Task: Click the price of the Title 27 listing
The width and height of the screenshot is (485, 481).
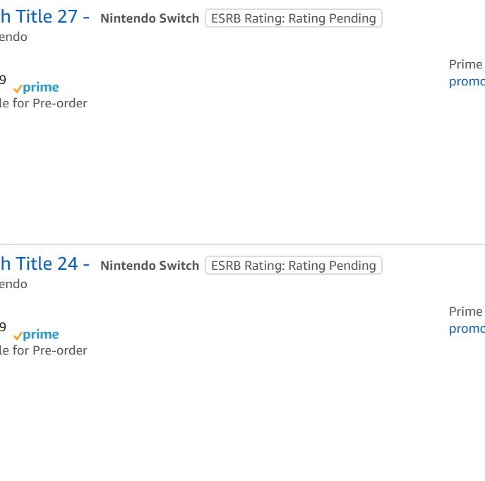Action: point(3,81)
